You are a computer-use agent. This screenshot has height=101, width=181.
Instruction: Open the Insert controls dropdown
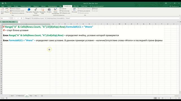[x=49, y=11]
